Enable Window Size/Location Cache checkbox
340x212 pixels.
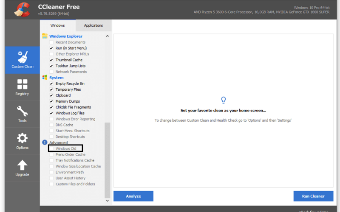[51, 166]
